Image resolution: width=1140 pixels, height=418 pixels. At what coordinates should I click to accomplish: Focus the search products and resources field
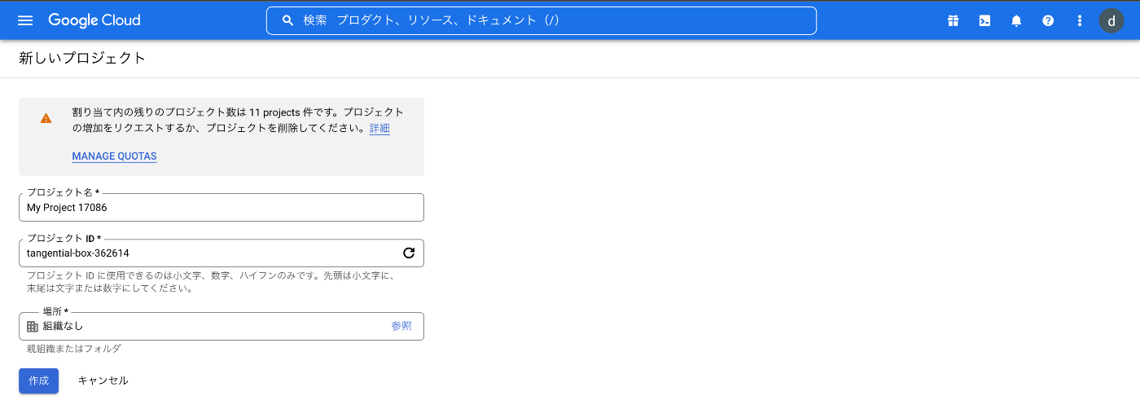pyautogui.click(x=541, y=20)
